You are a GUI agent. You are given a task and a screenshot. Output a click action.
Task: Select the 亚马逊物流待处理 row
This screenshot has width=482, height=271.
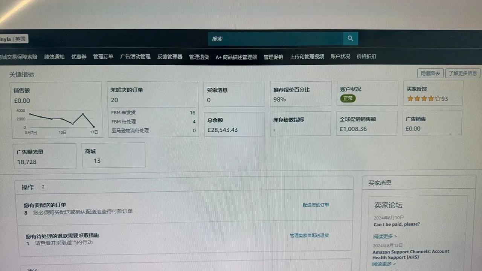click(x=153, y=131)
